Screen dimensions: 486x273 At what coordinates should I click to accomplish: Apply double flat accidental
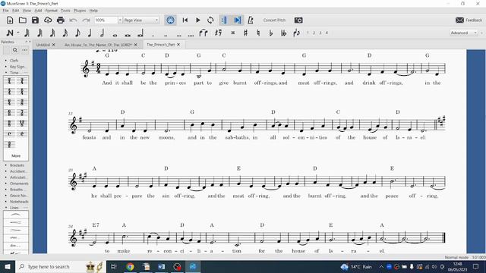click(283, 33)
